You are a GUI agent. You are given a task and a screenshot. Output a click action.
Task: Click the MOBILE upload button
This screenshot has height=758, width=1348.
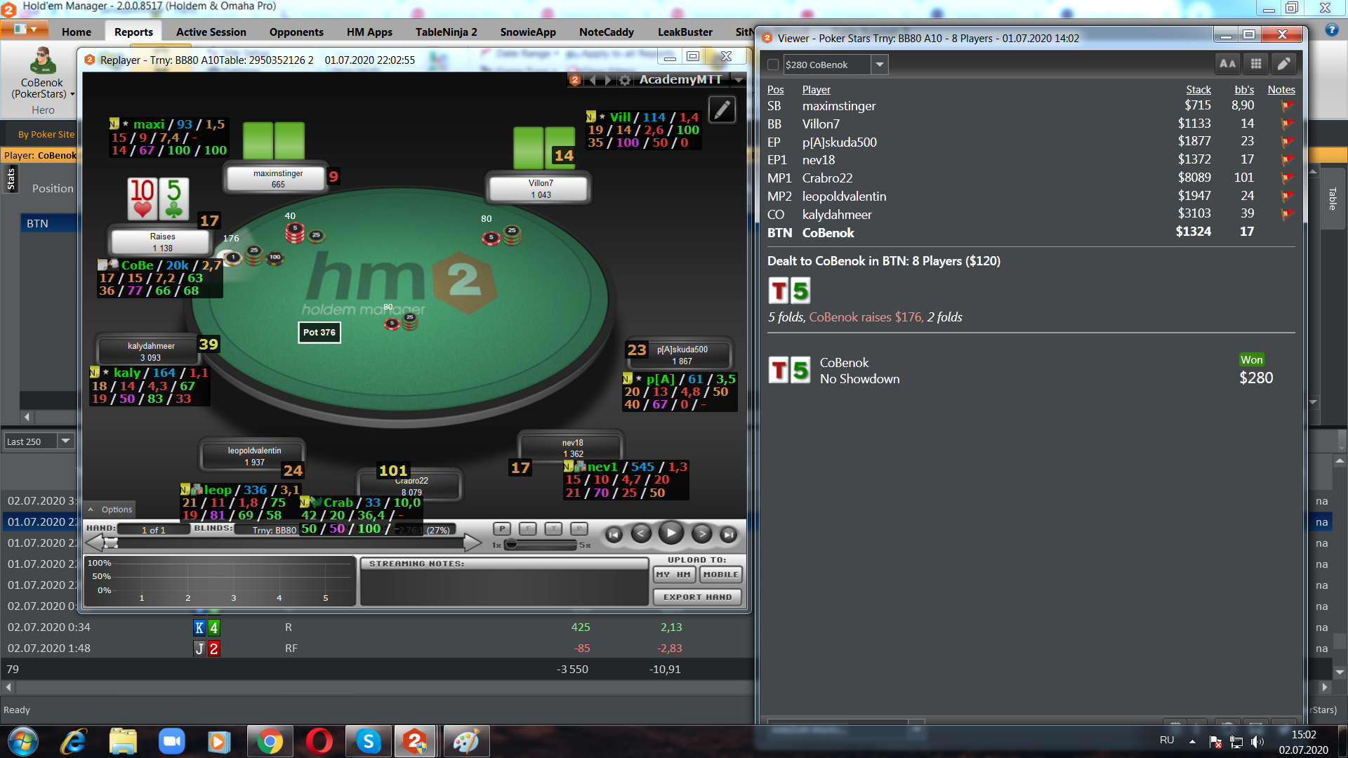click(720, 575)
